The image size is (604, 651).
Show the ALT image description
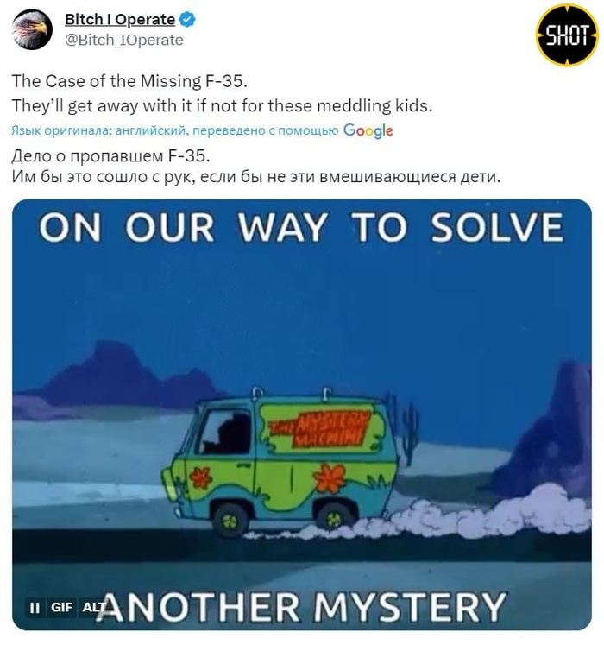click(93, 608)
